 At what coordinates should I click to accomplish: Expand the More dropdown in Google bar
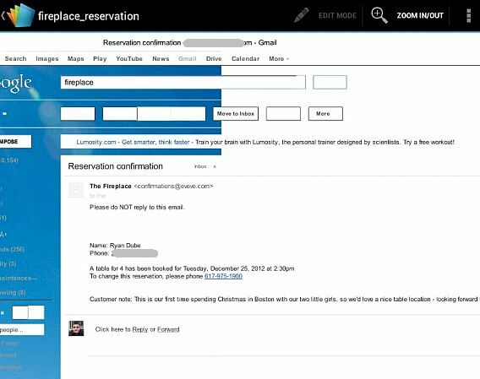click(279, 59)
